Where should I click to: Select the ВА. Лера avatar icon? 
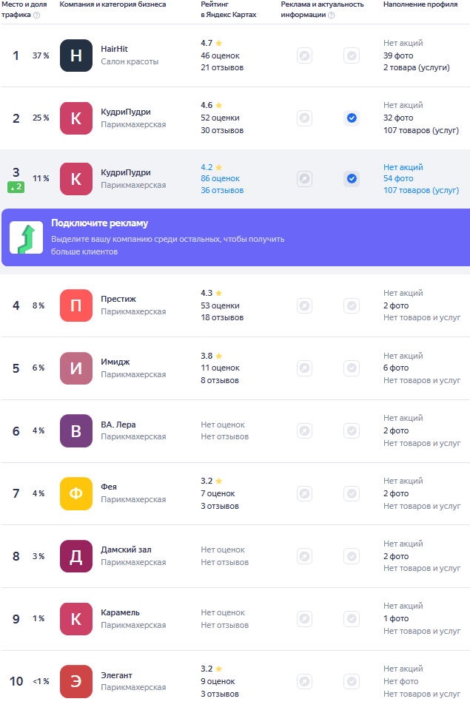[76, 430]
